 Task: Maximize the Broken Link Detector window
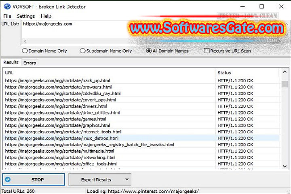pyautogui.click(x=261, y=6)
